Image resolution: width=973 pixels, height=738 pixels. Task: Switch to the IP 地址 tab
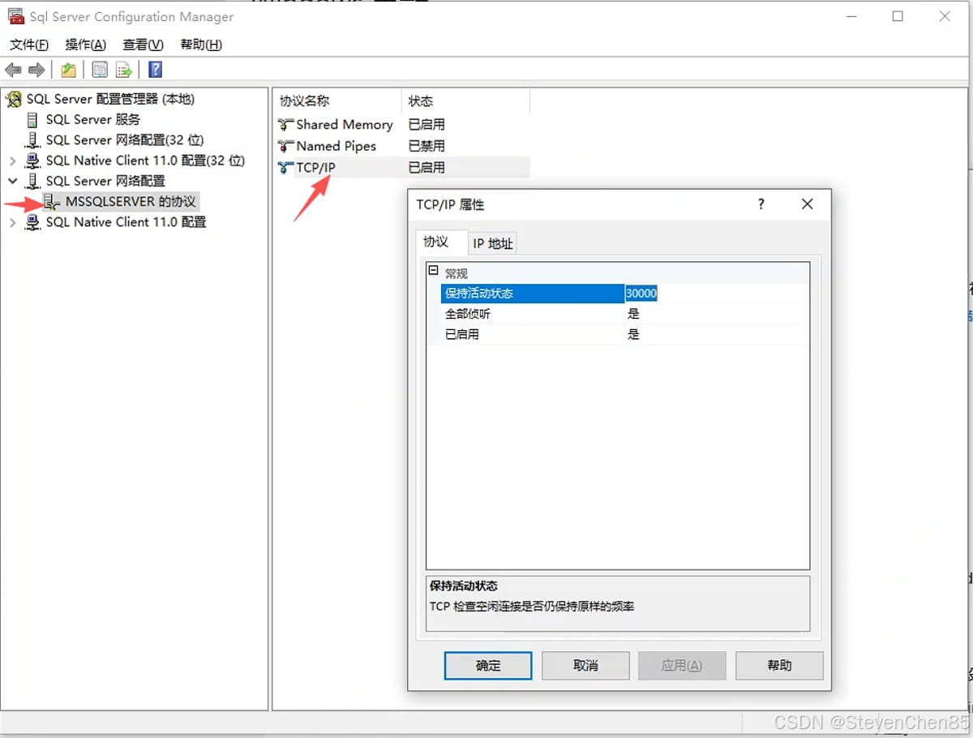coord(493,243)
